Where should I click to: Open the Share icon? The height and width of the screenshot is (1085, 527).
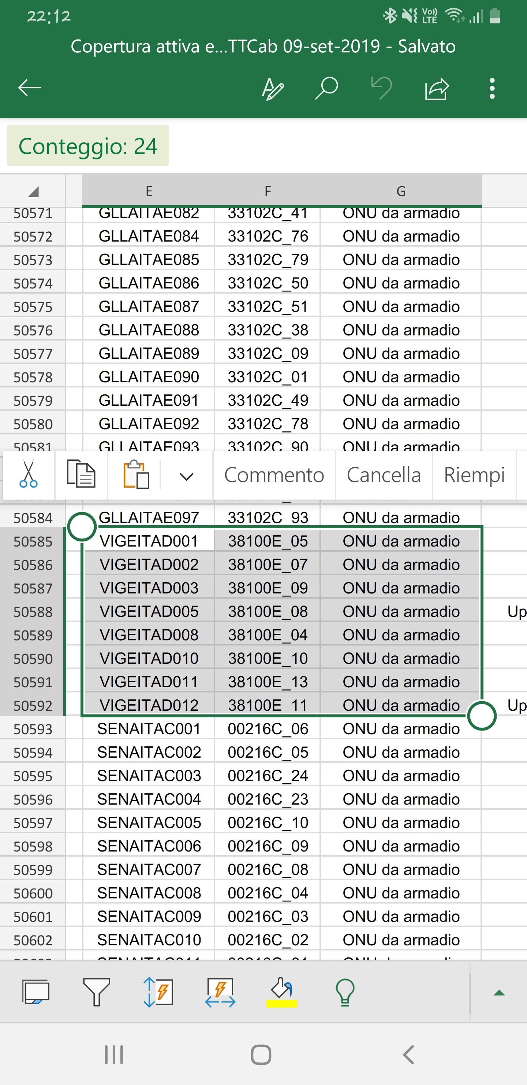[437, 89]
